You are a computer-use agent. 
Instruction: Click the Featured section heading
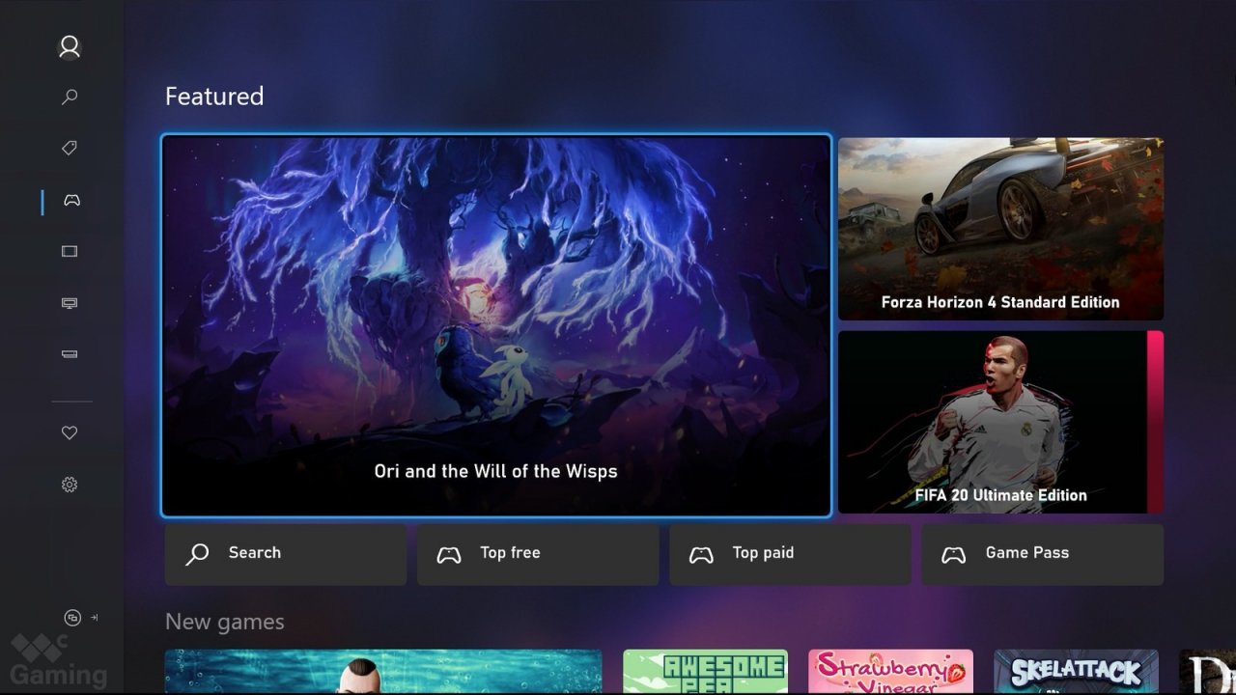[x=214, y=97]
